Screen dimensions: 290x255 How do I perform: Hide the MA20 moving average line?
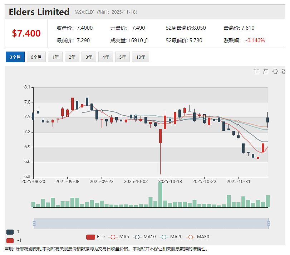(171, 237)
